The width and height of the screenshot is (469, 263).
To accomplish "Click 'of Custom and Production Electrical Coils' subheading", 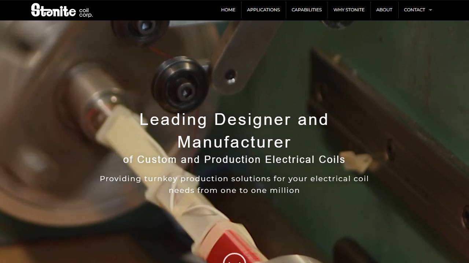I will 234,160.
